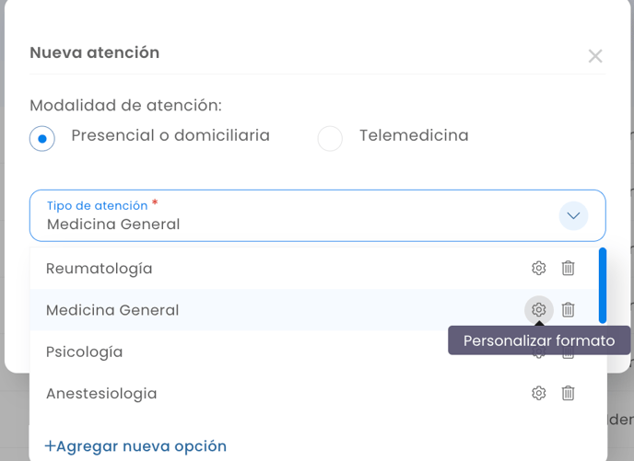Select Presencial o domiciliaria radio button
Screen dimensions: 634x461
tap(42, 138)
